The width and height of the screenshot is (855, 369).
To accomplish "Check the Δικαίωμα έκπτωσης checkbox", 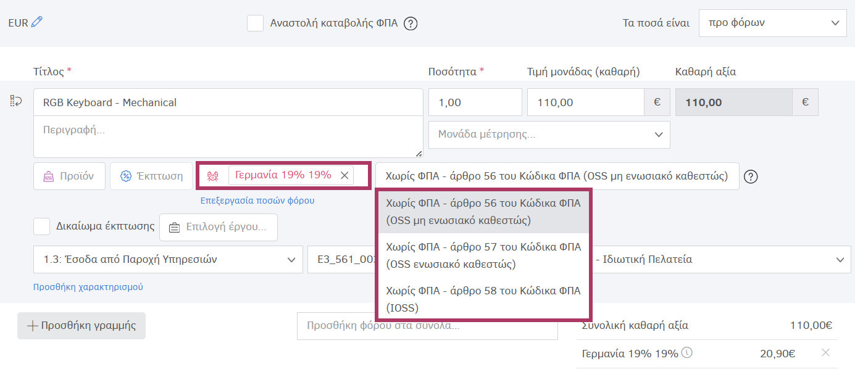I will coord(41,226).
